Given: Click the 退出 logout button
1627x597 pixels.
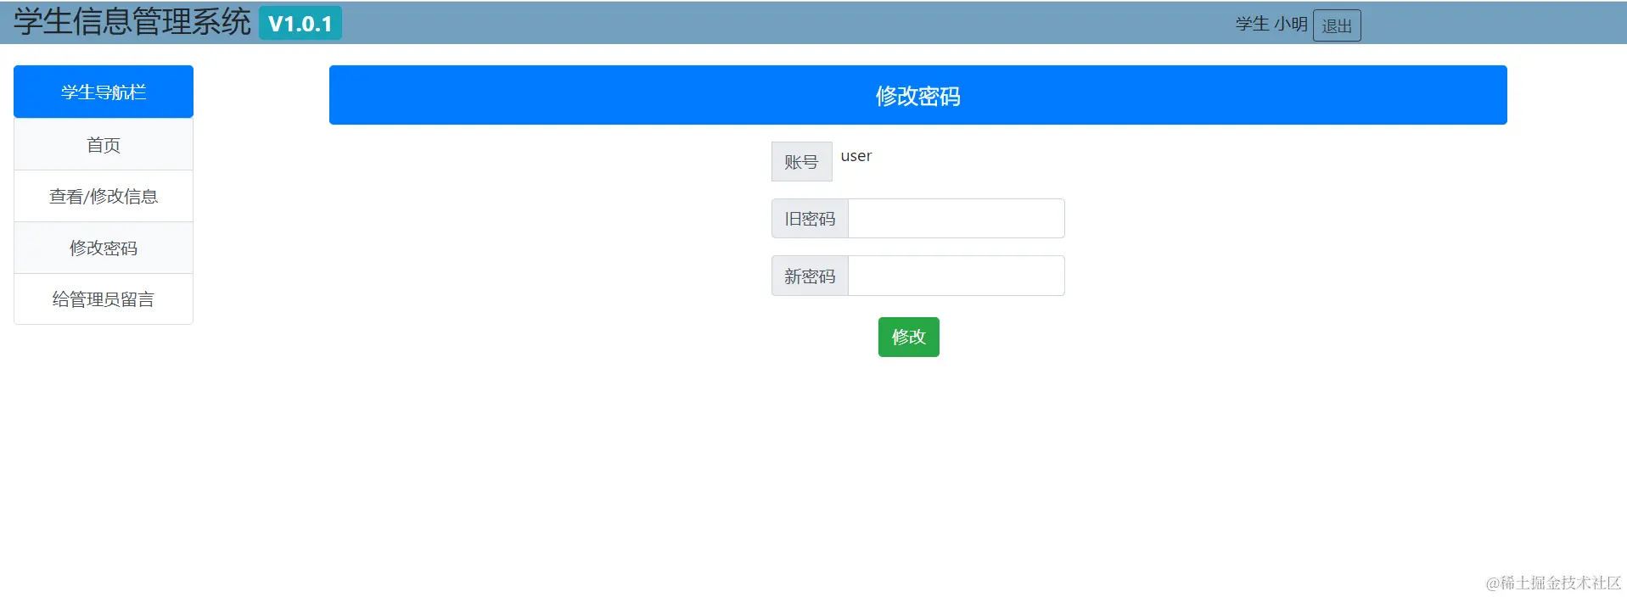Looking at the screenshot, I should tap(1337, 25).
